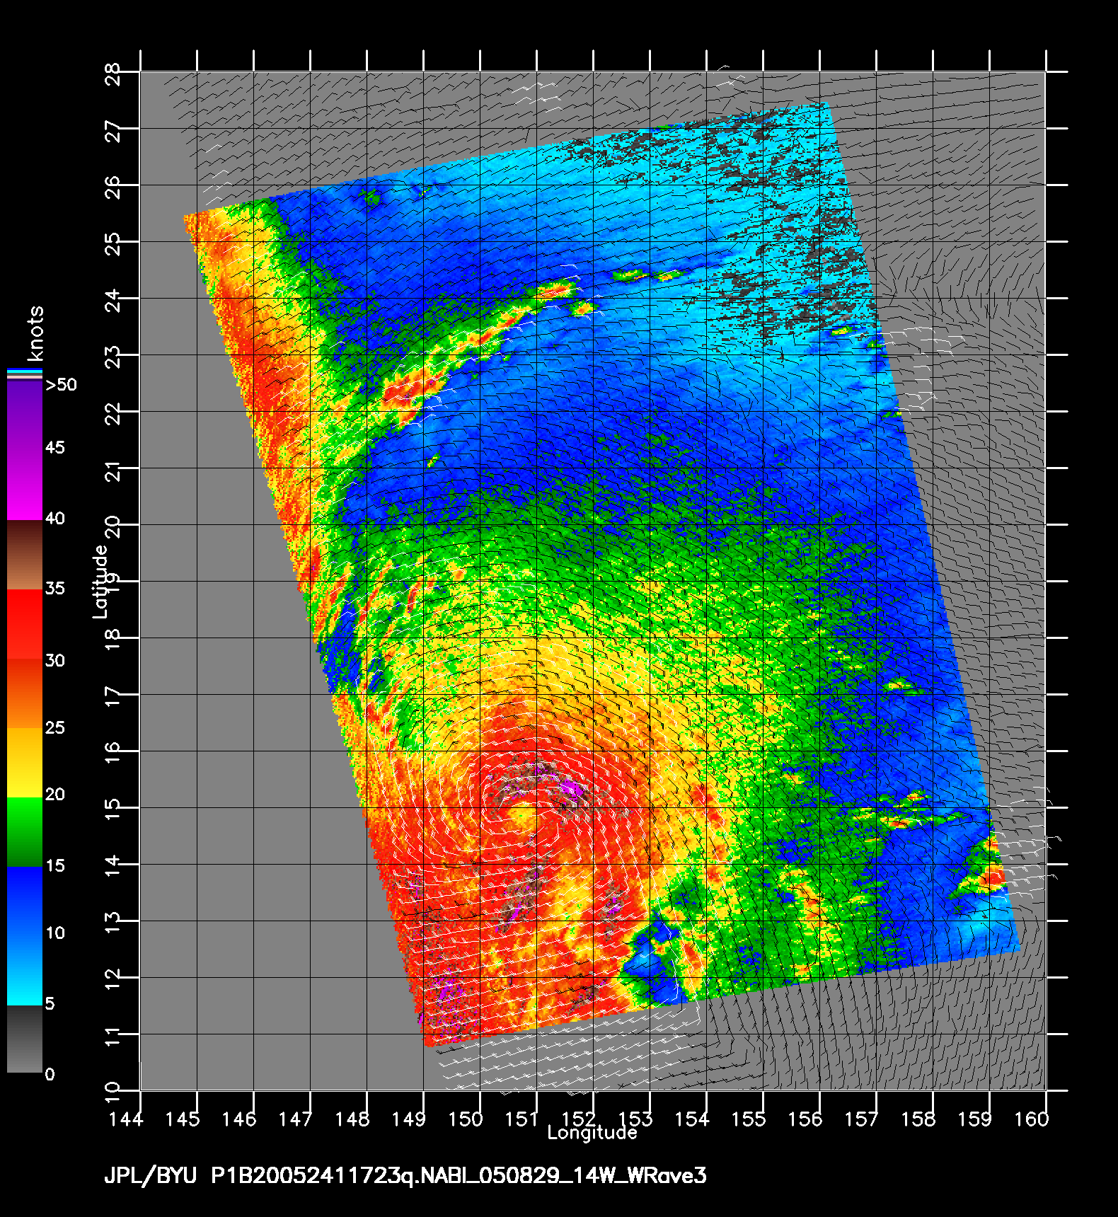Click the latitude tick label '17'
This screenshot has width=1118, height=1217.
pyautogui.click(x=113, y=696)
